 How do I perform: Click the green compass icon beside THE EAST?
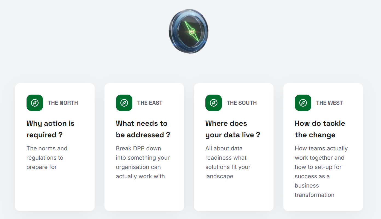click(124, 103)
